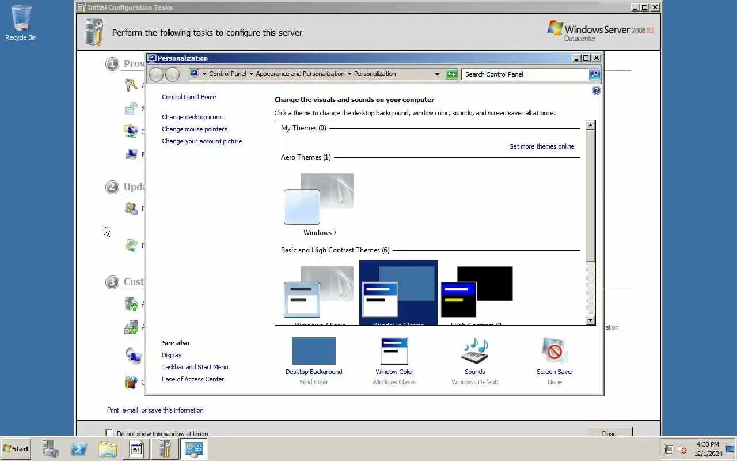Click the key icon under section 1
737x461 pixels.
tap(131, 85)
